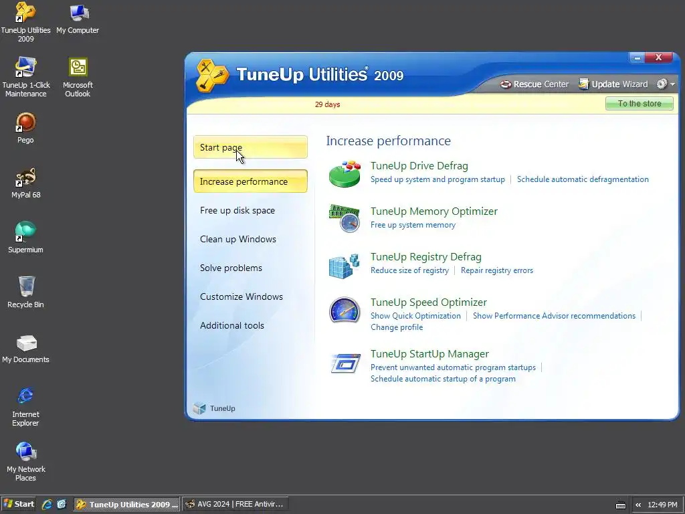Image resolution: width=685 pixels, height=514 pixels.
Task: Click Repair registry errors link
Action: (x=497, y=270)
